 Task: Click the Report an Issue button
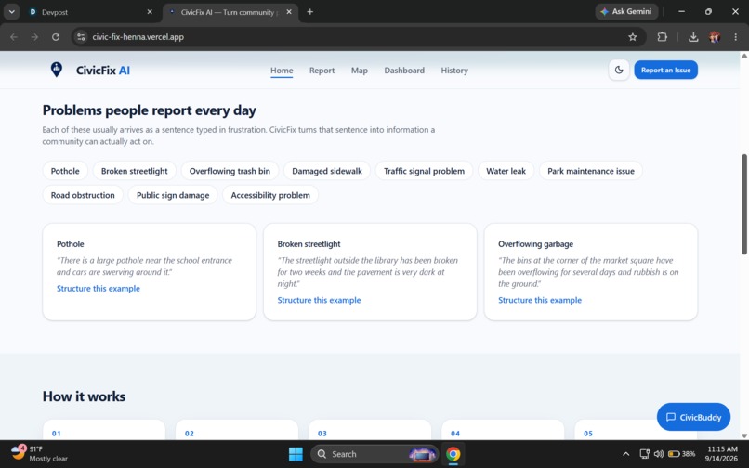(x=665, y=71)
